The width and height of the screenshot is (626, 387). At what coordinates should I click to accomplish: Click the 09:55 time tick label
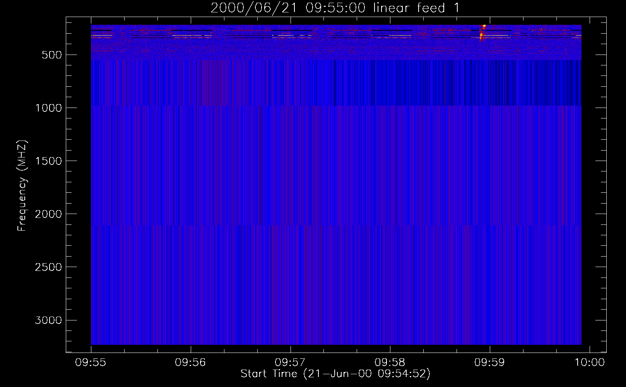[91, 362]
